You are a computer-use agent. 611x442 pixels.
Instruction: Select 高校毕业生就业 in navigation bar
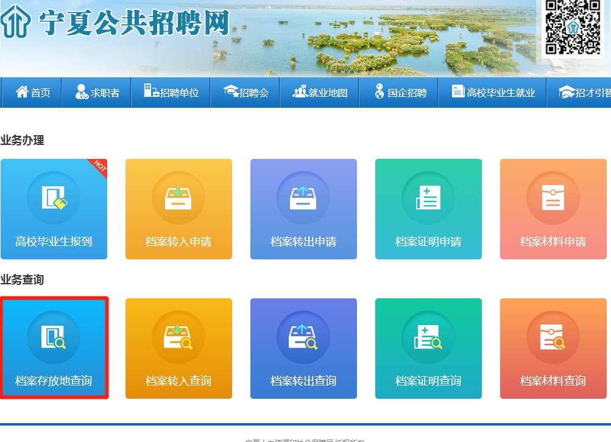click(493, 93)
